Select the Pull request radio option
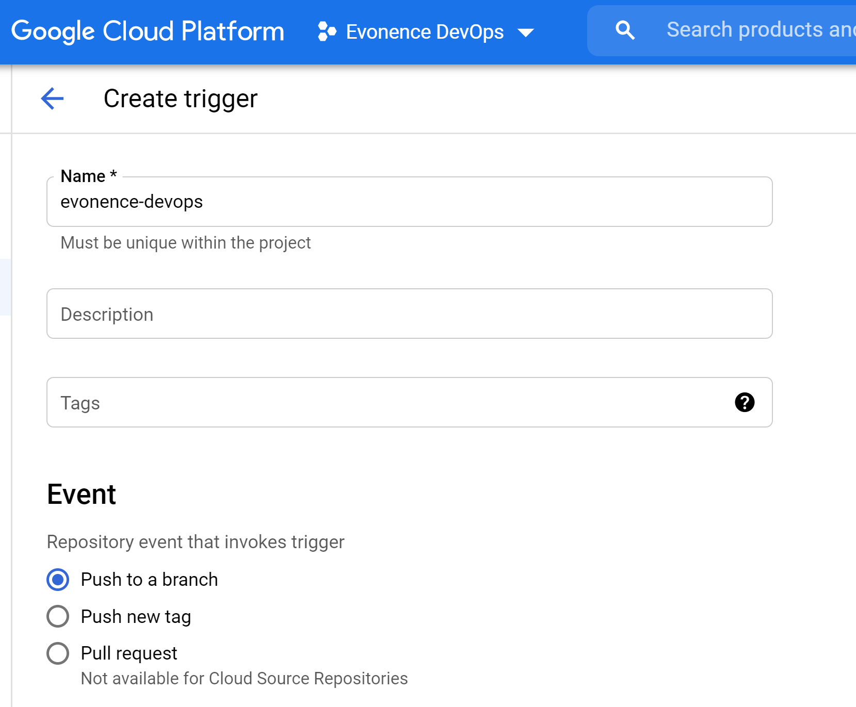The width and height of the screenshot is (856, 707). [58, 653]
